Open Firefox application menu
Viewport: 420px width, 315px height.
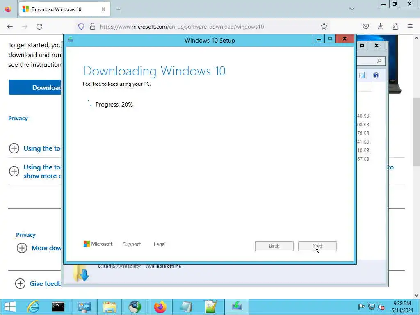click(x=410, y=27)
